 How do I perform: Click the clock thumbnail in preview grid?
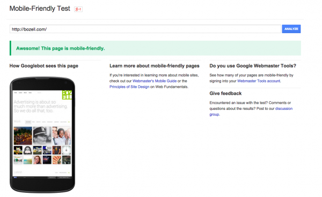click(67, 150)
